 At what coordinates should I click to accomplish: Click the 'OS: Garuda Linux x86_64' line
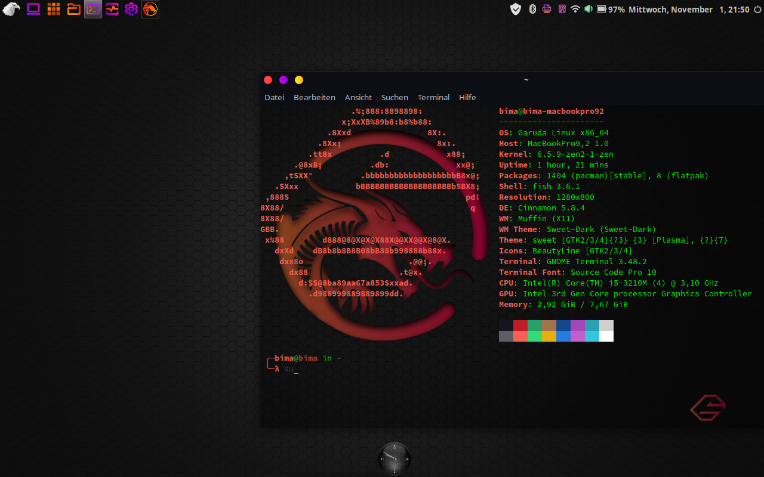click(554, 133)
